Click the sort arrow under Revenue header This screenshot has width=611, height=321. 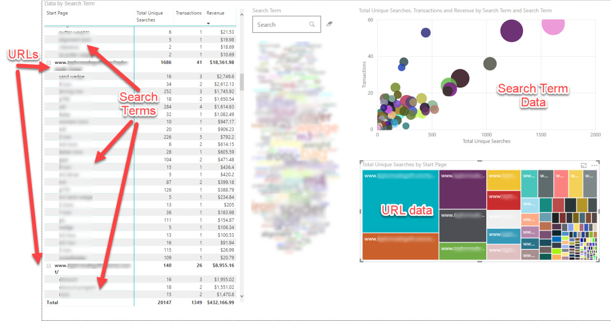click(x=208, y=23)
